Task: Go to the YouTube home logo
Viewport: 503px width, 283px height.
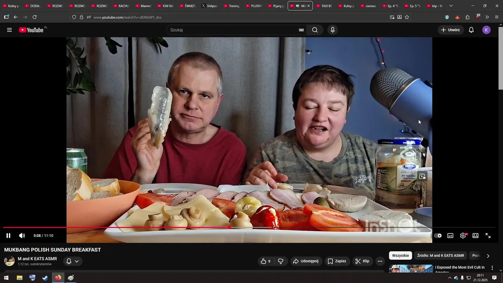Action: click(31, 30)
